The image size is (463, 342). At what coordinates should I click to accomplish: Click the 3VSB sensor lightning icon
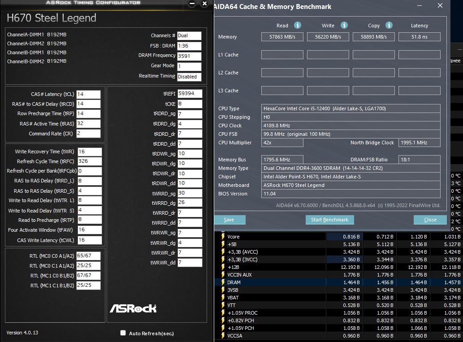click(223, 290)
